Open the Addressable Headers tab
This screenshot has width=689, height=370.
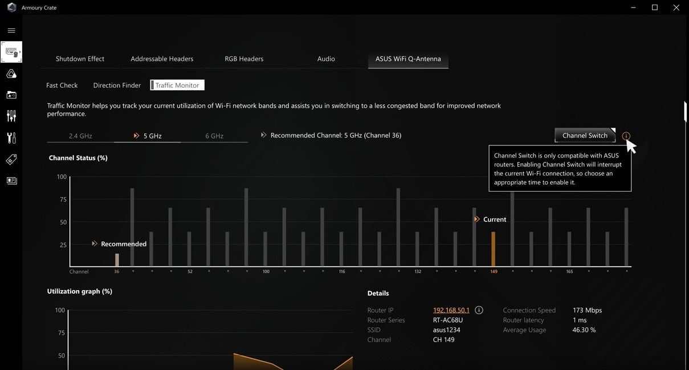click(162, 59)
